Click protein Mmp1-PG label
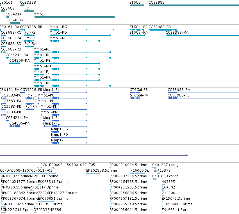The height and width of the screenshot is (214, 239). click(x=60, y=129)
